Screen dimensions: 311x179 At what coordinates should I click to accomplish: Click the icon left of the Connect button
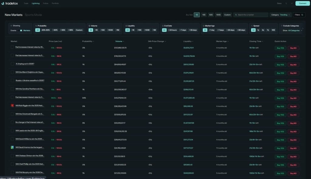pos(292,3)
